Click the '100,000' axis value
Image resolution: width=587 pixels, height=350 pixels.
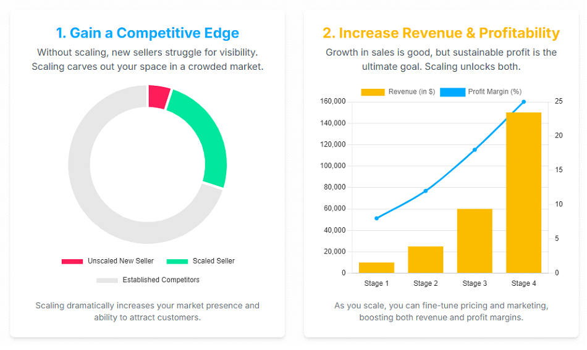click(x=333, y=165)
